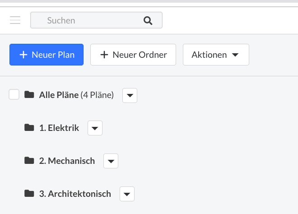The width and height of the screenshot is (298, 214).
Task: Click the 2. Mechanisch folder icon
Action: point(29,161)
